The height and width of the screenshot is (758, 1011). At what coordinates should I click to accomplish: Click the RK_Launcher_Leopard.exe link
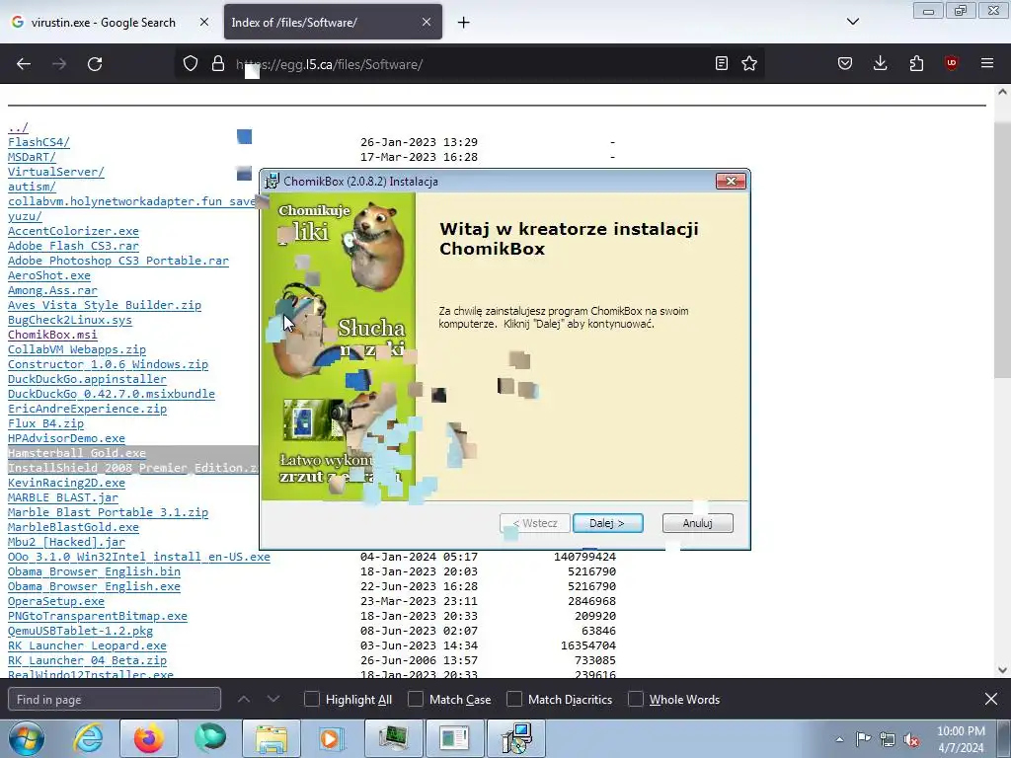pos(87,645)
